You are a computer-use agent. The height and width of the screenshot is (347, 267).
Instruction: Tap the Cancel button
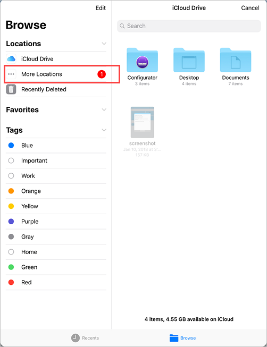pos(250,8)
